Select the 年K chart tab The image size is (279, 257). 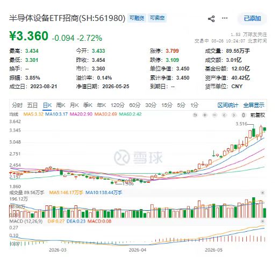pos(101,105)
